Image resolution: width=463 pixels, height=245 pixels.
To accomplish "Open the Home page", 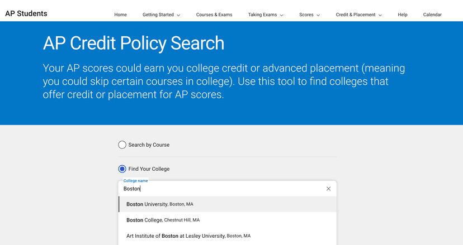I will point(120,15).
